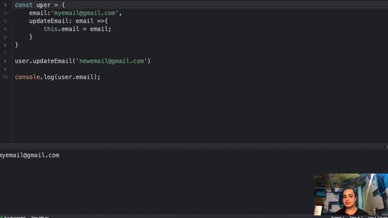Click the arrow '=>{' on line 3
Screen dimensions: 388x218
click(x=102, y=21)
